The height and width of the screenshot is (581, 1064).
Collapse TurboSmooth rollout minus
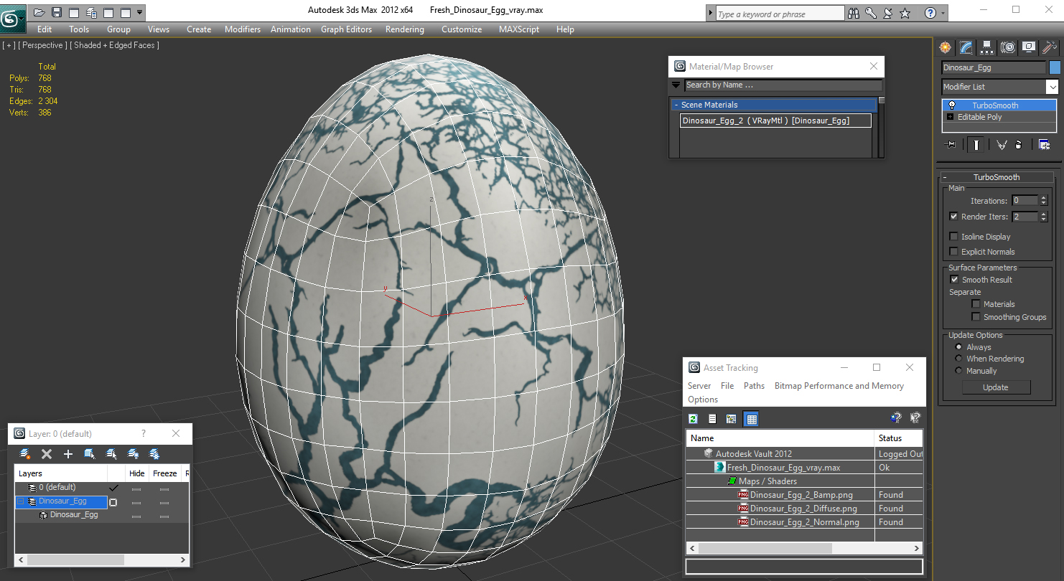pyautogui.click(x=945, y=177)
